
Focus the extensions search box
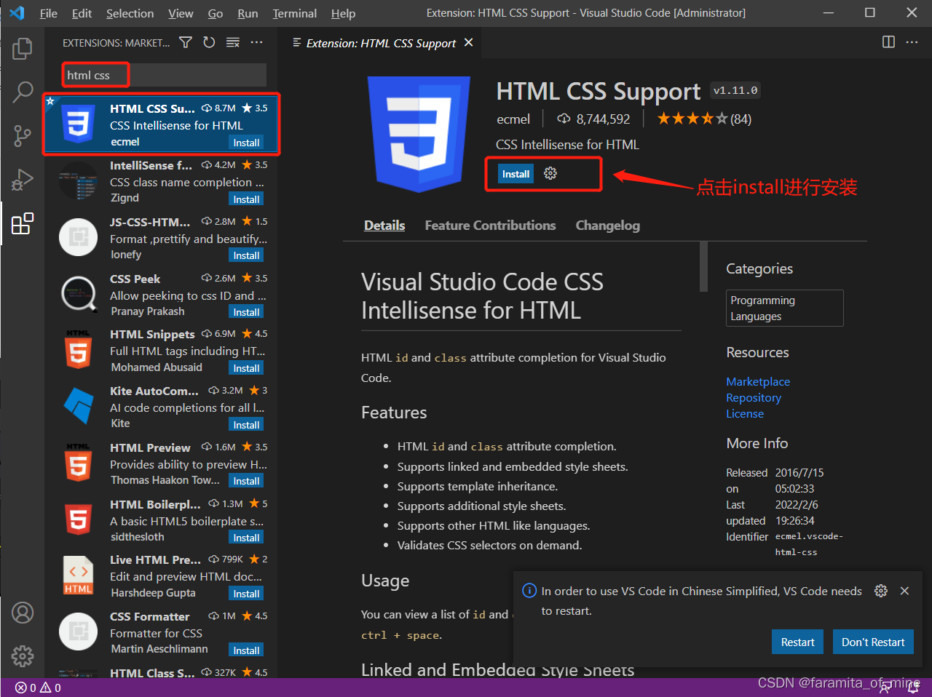pyautogui.click(x=165, y=75)
